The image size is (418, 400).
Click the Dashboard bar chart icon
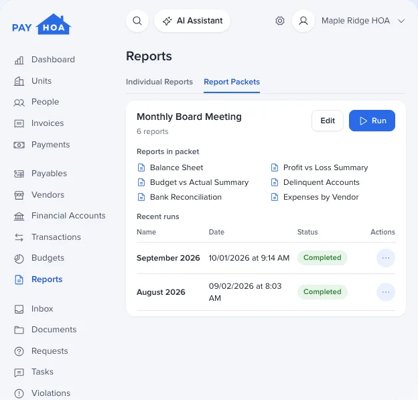point(19,60)
